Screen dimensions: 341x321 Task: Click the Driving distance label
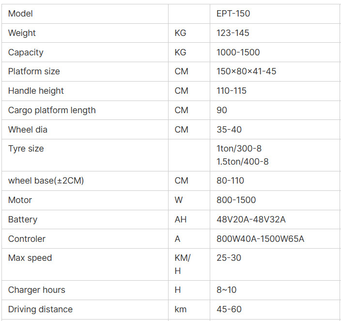pos(40,309)
